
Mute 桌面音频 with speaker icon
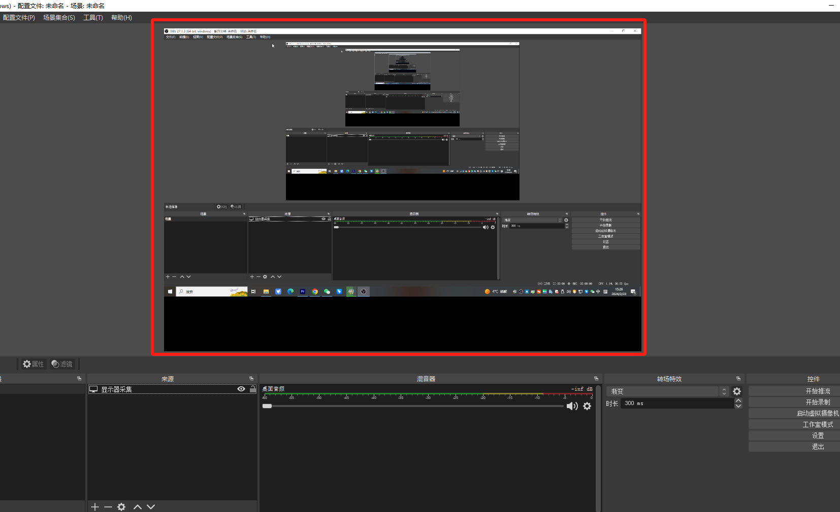point(572,406)
